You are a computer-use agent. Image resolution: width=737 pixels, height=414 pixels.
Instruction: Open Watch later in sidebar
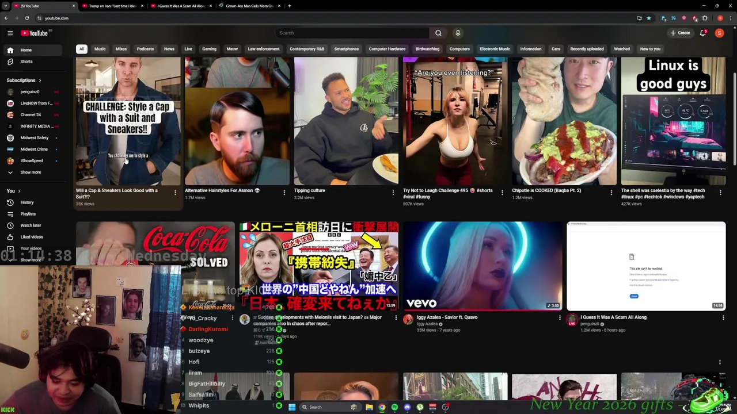click(33, 225)
